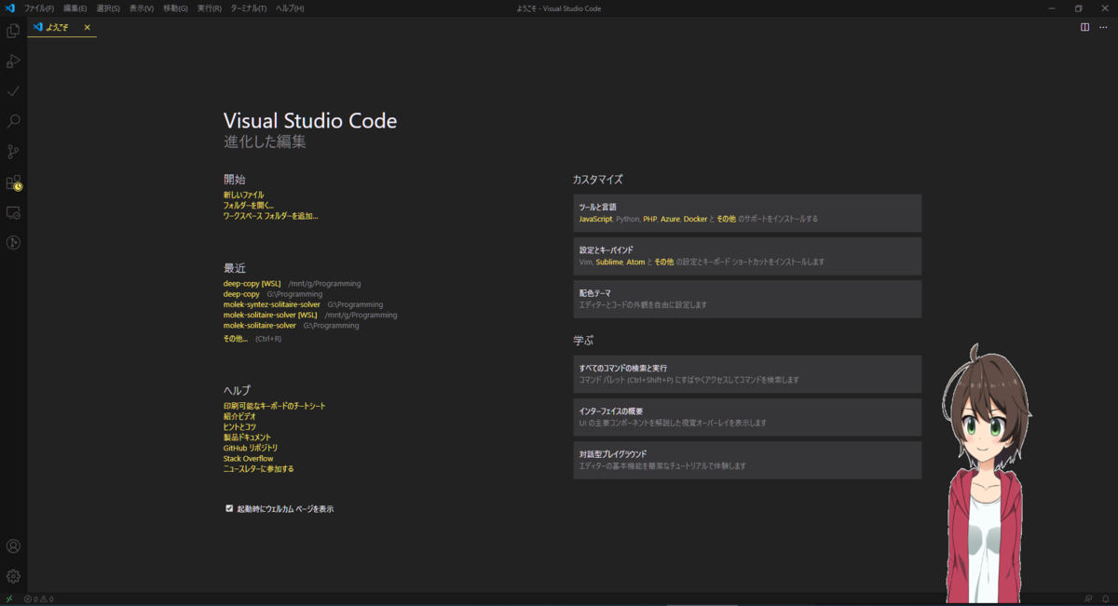Image resolution: width=1118 pixels, height=606 pixels.
Task: Click インターフェイスの概要 card
Action: pyautogui.click(x=747, y=417)
